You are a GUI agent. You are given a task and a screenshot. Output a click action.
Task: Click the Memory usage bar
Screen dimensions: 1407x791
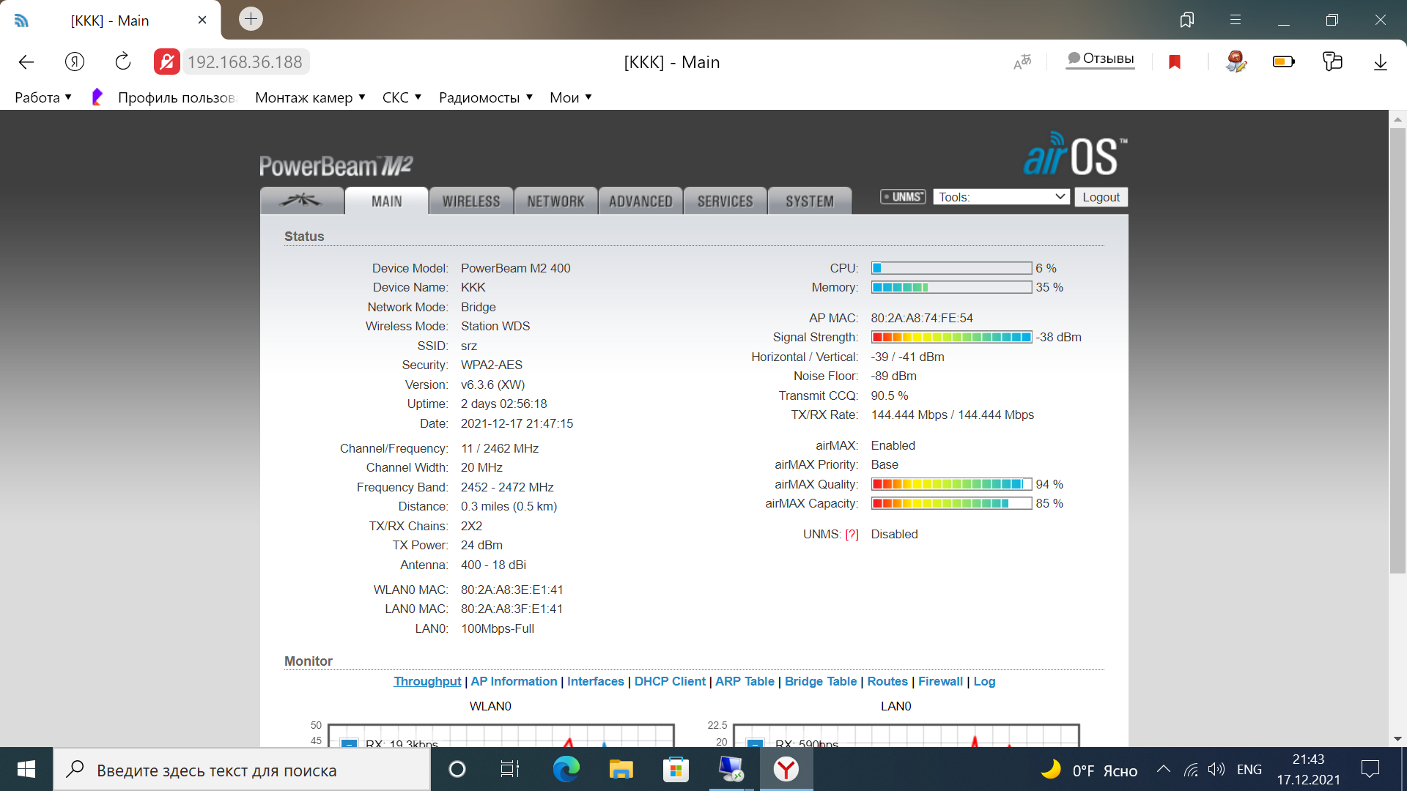point(951,287)
